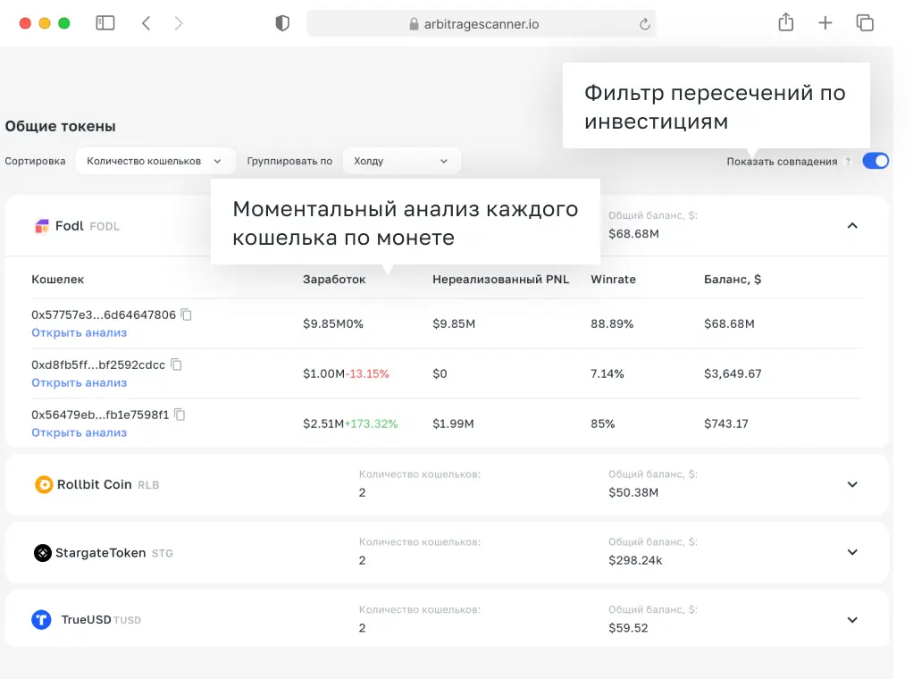
Task: Click the Safari sidebar toggle button
Action: tap(105, 22)
